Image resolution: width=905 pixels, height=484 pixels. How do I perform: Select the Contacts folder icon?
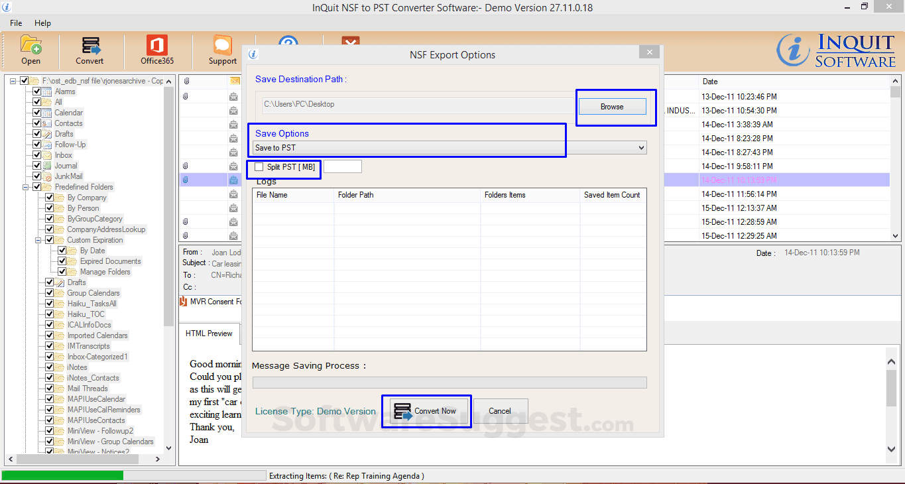(x=47, y=123)
